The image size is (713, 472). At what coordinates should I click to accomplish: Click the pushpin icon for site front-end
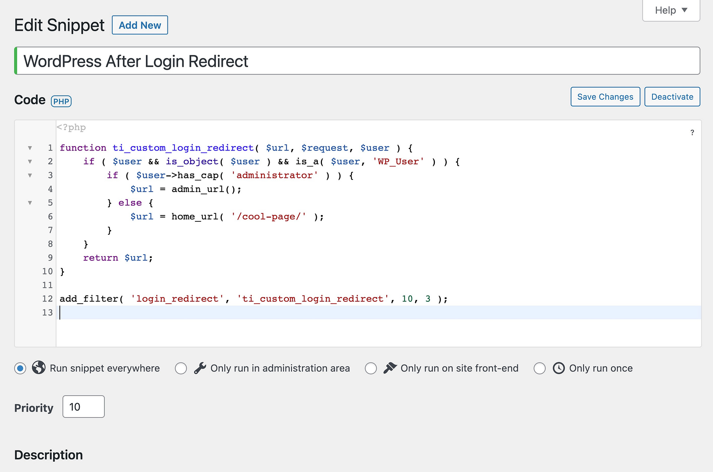[x=390, y=368]
